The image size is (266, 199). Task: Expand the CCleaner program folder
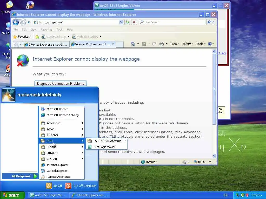point(62,135)
